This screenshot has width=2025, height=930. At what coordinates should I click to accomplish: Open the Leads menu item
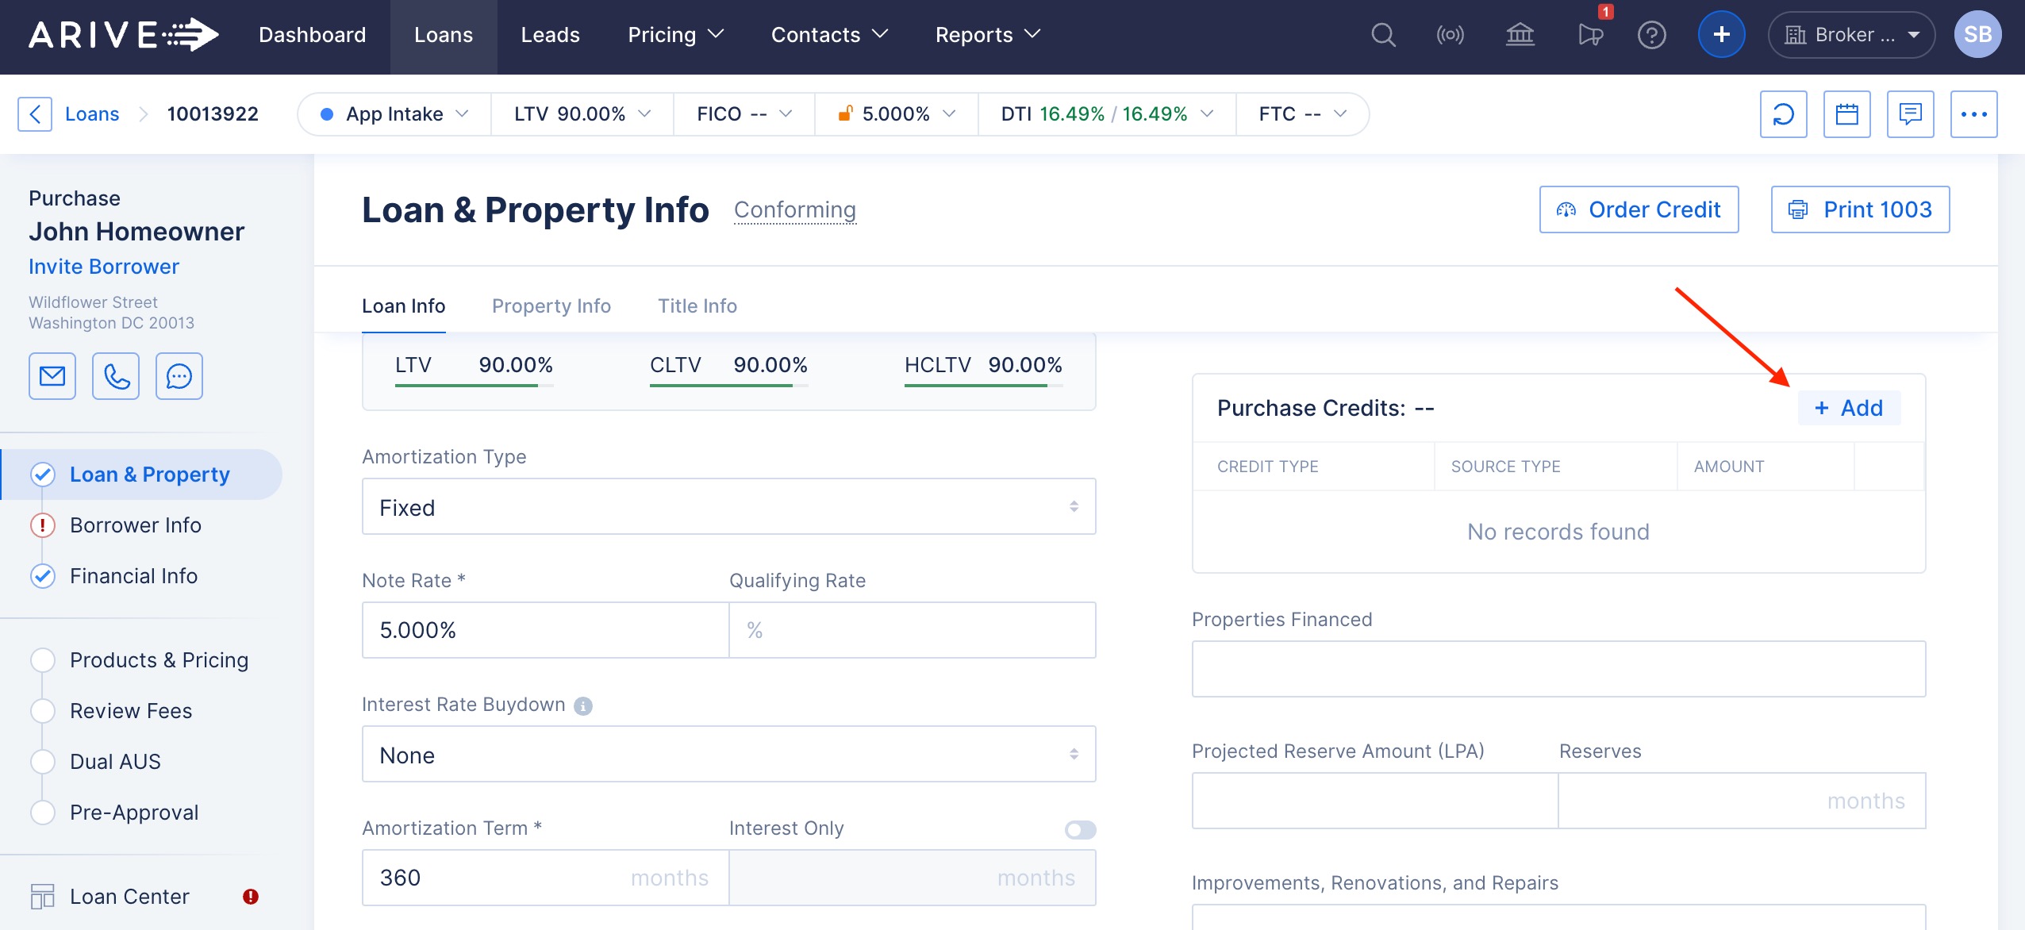click(550, 35)
